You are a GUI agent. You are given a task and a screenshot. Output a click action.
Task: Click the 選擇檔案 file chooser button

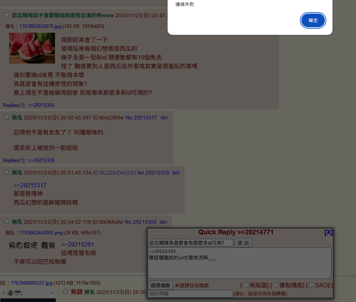[160, 285]
